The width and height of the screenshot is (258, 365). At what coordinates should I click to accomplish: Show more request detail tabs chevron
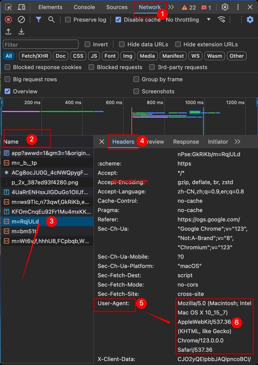[x=237, y=142]
